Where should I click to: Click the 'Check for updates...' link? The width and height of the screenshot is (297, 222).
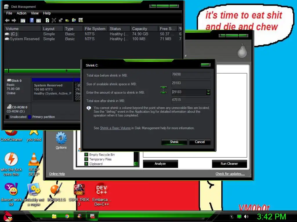(230, 174)
